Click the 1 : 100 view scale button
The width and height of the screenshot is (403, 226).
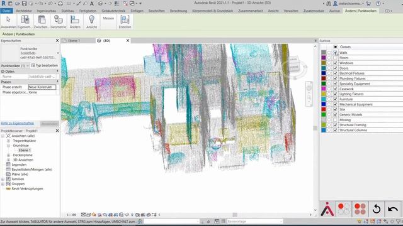tap(71, 215)
